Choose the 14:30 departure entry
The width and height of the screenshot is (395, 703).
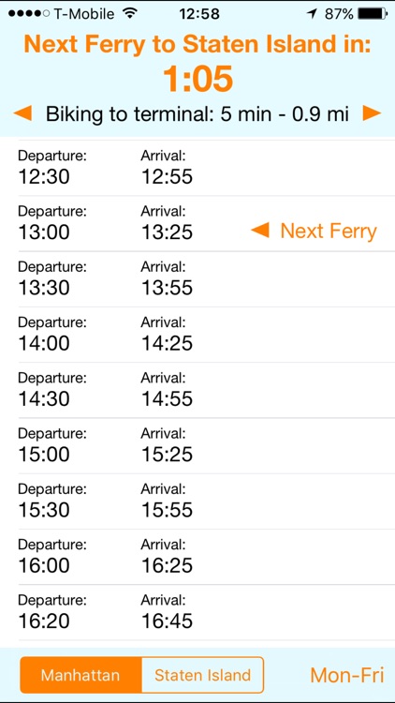tap(197, 391)
